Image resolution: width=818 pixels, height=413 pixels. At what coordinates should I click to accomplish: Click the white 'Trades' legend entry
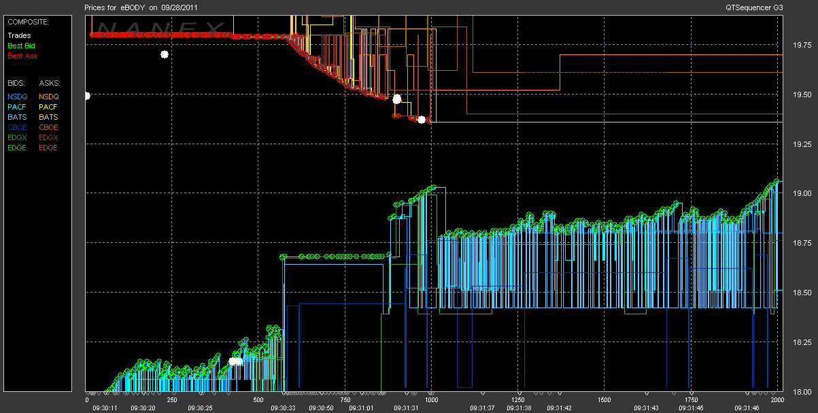[19, 35]
